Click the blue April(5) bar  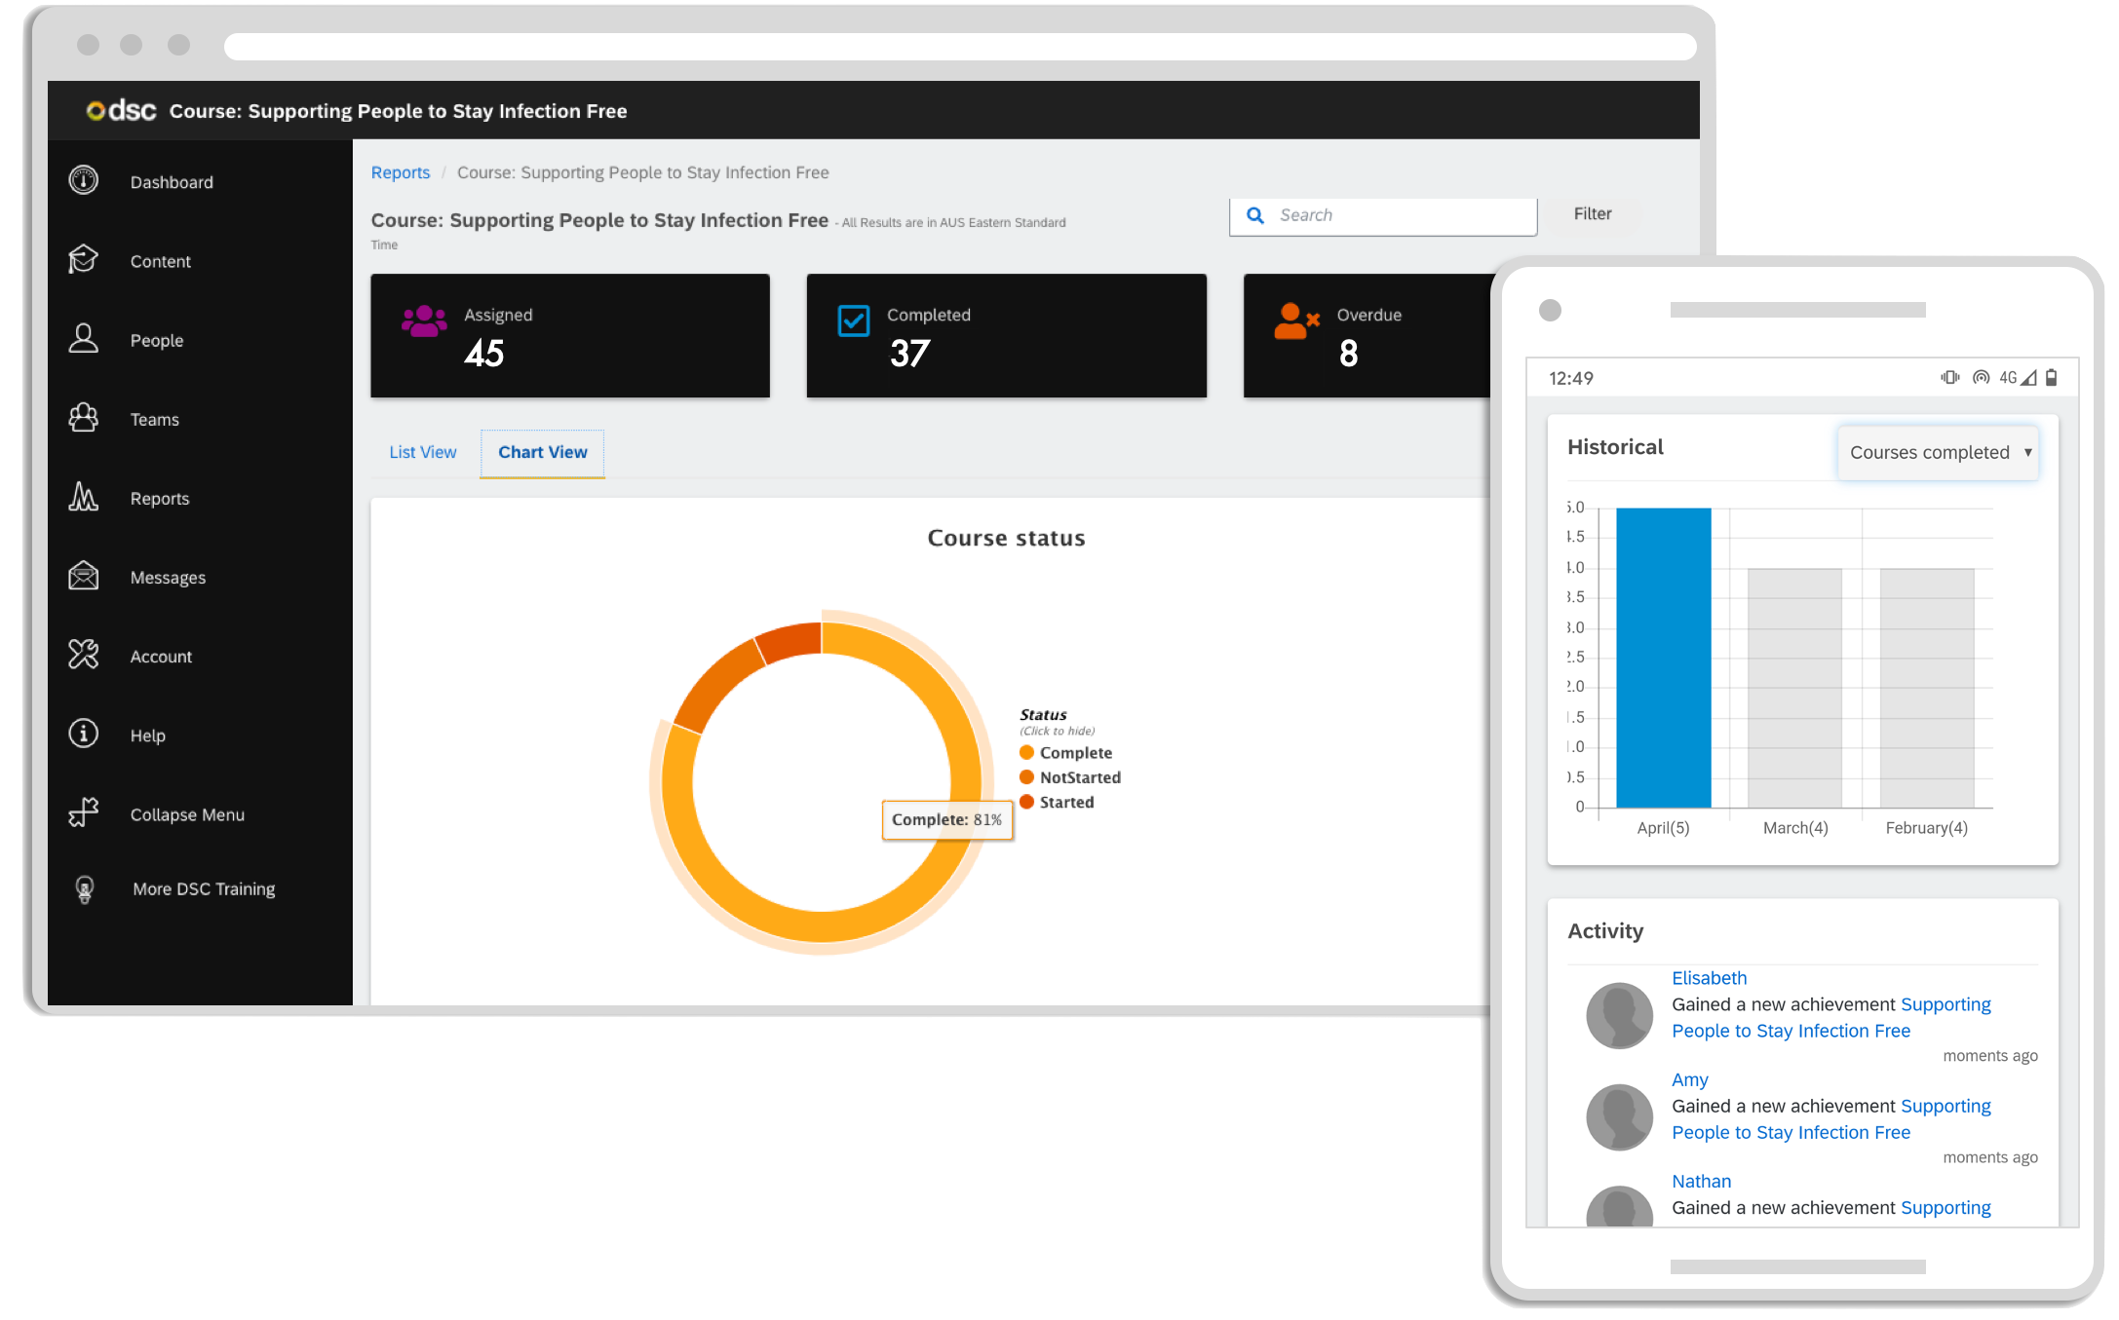click(x=1663, y=658)
